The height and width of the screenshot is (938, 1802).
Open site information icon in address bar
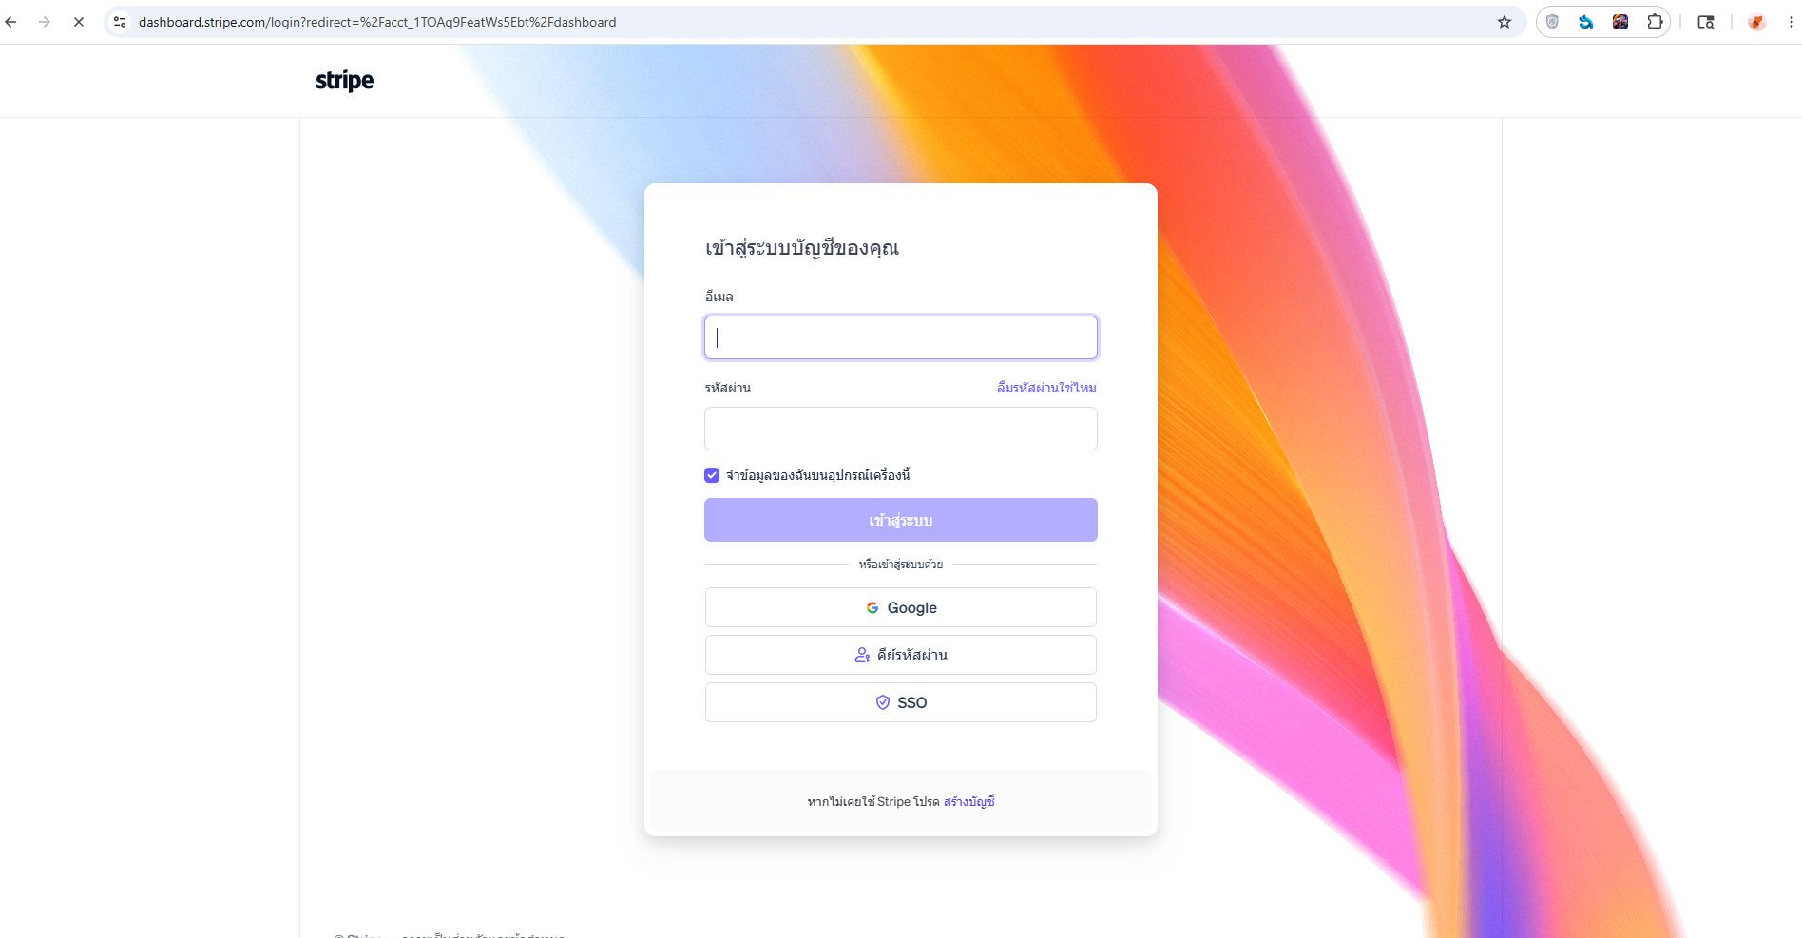tap(120, 22)
